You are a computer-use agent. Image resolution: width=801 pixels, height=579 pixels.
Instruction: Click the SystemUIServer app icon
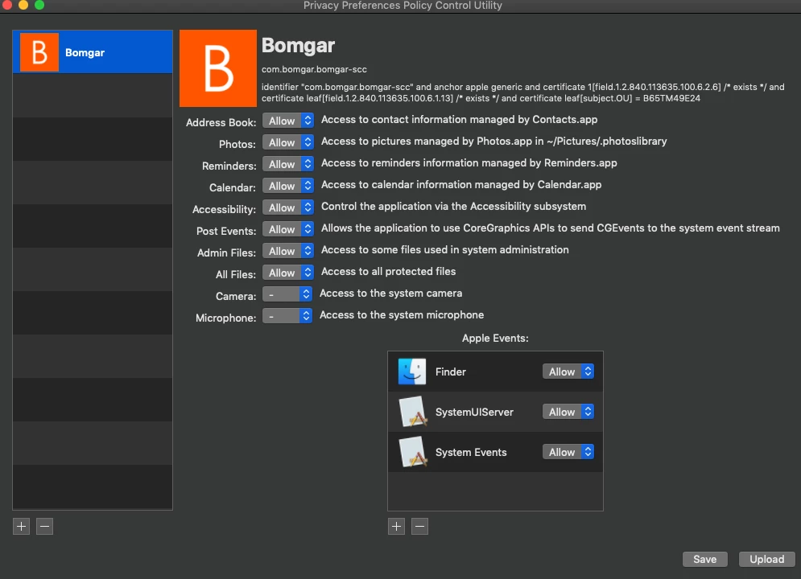pyautogui.click(x=413, y=411)
